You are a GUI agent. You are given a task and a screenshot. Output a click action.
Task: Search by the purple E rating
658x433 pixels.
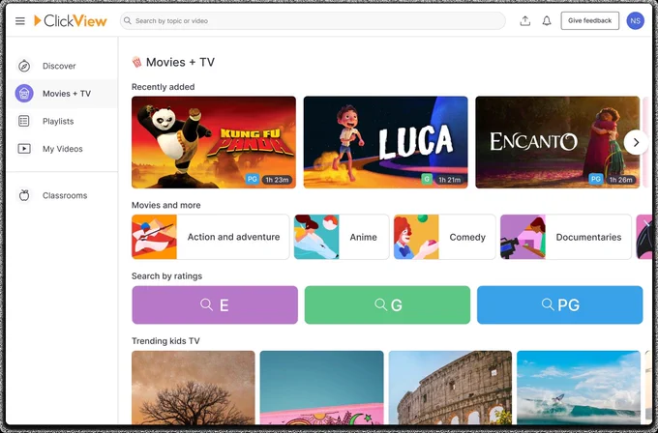[215, 304]
